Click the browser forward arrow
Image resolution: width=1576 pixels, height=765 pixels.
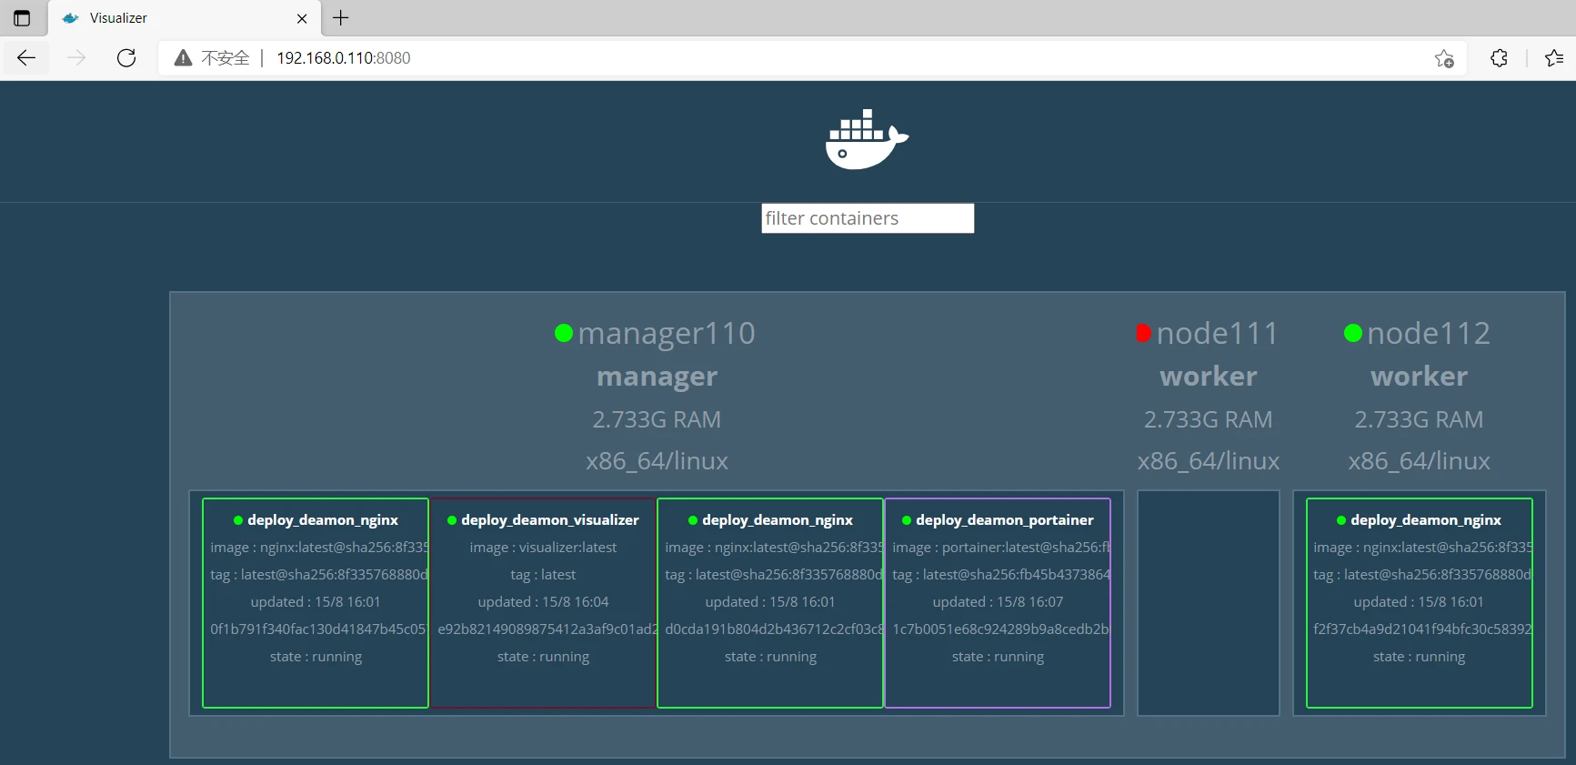(x=76, y=58)
